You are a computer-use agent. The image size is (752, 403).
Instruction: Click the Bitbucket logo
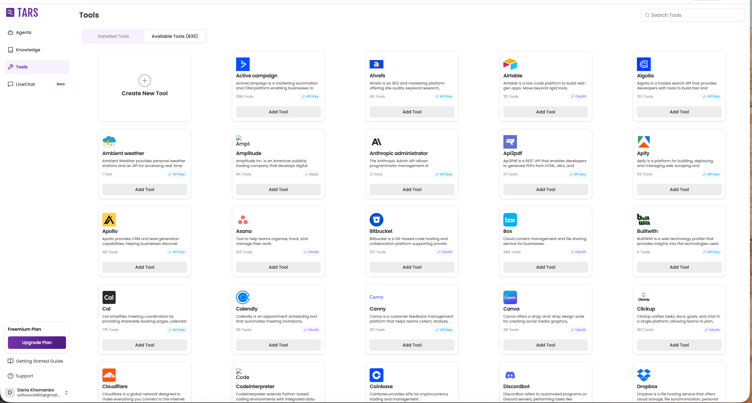tap(376, 220)
